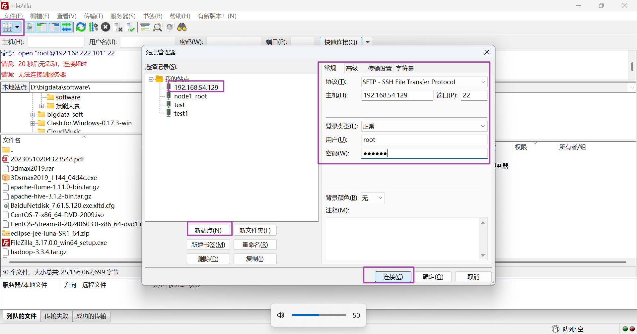Click the 取消 button

click(473, 277)
